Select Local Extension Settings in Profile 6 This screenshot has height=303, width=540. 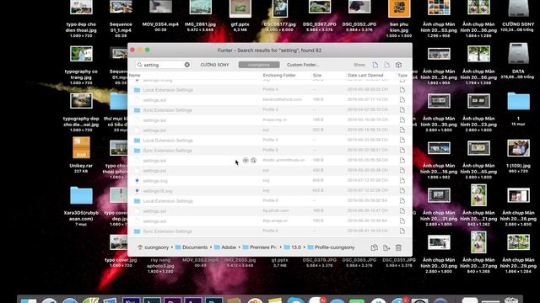[270, 201]
